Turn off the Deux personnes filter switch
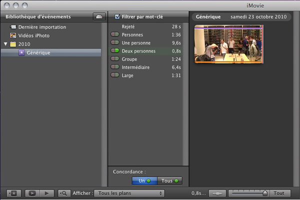The width and height of the screenshot is (300, 200). point(115,50)
